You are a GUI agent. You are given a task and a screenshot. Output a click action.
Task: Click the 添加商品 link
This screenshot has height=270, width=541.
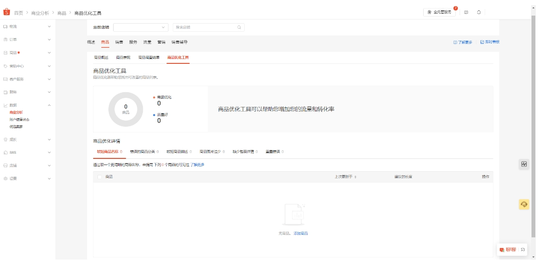coord(301,234)
